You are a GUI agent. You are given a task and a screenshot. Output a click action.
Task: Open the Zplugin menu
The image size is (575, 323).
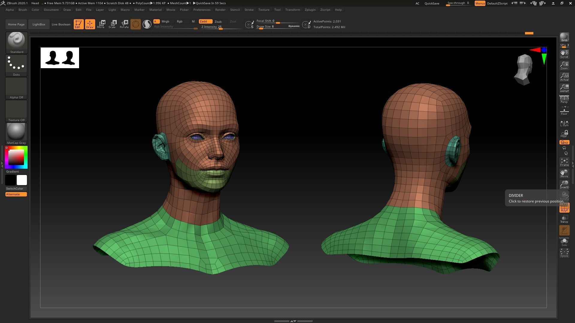coord(310,10)
